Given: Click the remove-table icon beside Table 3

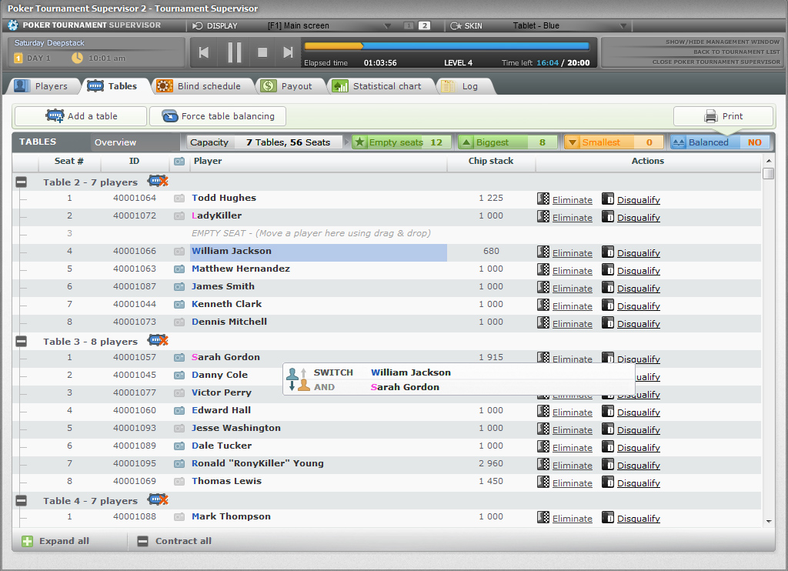Looking at the screenshot, I should tap(158, 341).
